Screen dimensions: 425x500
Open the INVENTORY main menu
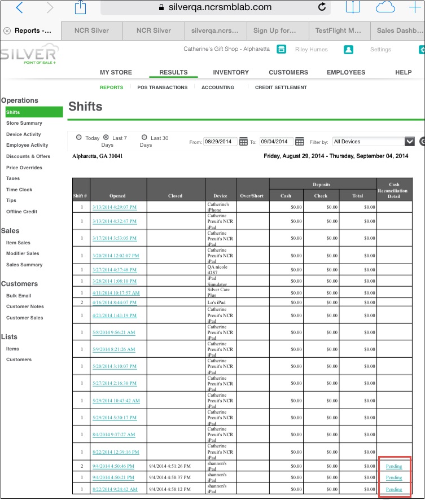coord(230,72)
